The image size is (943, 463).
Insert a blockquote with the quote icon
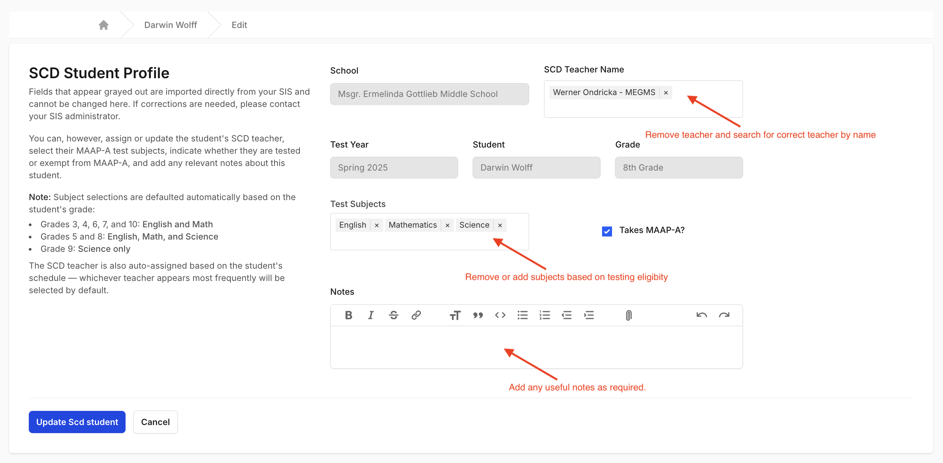[478, 315]
